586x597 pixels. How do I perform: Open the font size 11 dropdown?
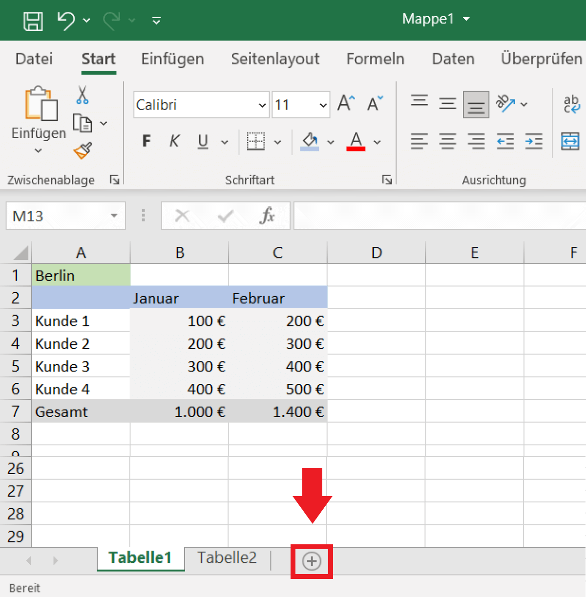click(323, 105)
